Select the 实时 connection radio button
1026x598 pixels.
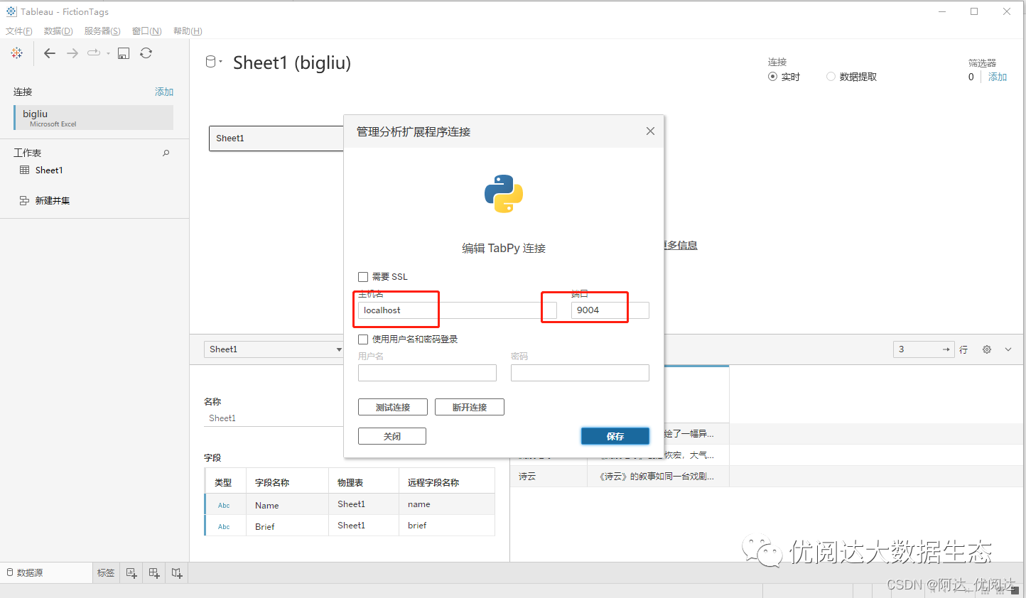(772, 77)
